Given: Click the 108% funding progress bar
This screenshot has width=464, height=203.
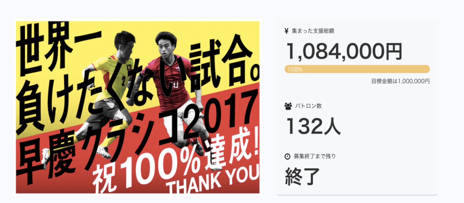Looking at the screenshot, I should (357, 69).
